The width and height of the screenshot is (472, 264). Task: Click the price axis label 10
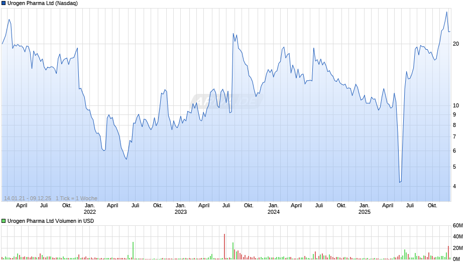[456, 106]
